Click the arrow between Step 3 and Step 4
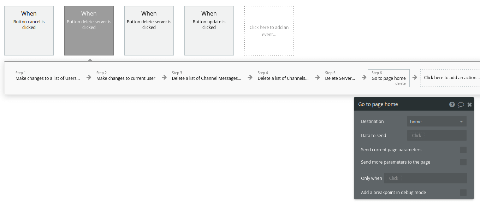Viewport: 480px width, 206px height. click(250, 77)
